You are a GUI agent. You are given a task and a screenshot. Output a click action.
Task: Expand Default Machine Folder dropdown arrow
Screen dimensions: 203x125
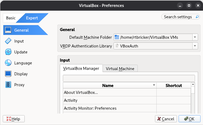(x=195, y=37)
